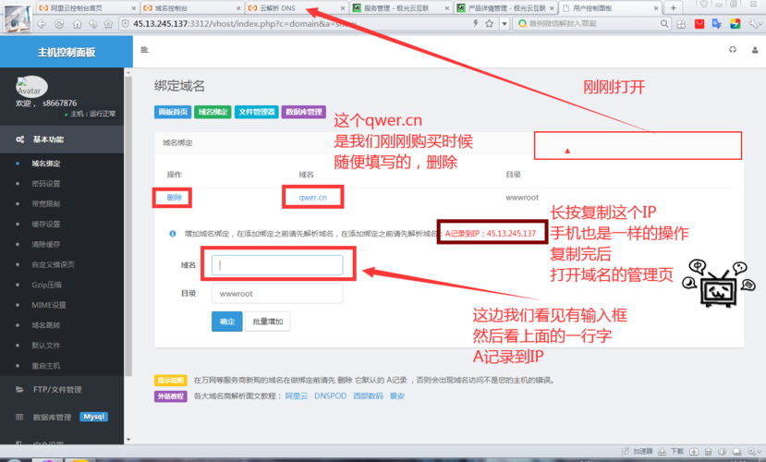Screen dimensions: 766x462
Task: Click the 主机控制面板 header title
Action: (x=67, y=53)
